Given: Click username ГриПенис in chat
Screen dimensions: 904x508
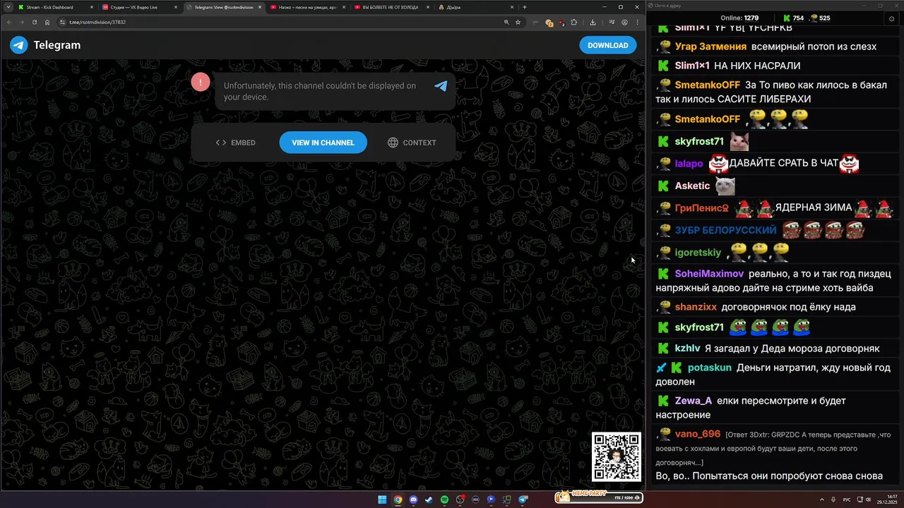Looking at the screenshot, I should tap(701, 208).
